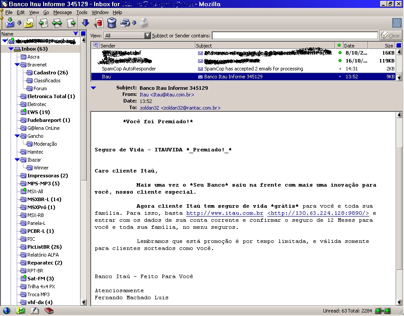Click the Get Messages toolbar icon
The width and height of the screenshot is (404, 316).
pos(10,23)
